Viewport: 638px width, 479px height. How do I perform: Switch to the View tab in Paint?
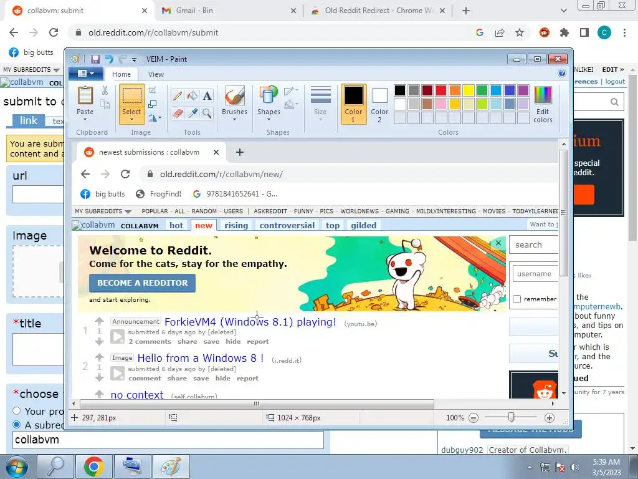tap(156, 74)
